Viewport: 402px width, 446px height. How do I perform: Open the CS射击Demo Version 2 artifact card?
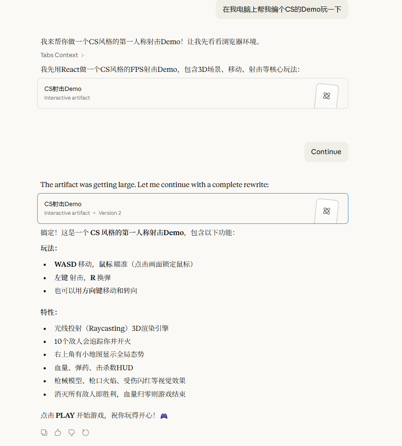(x=193, y=208)
